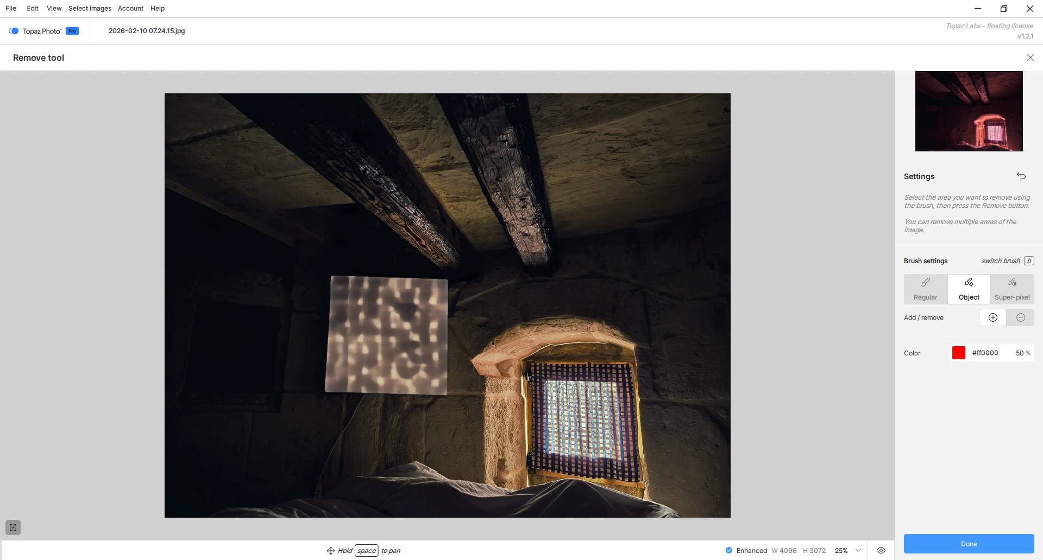The width and height of the screenshot is (1043, 560).
Task: Click the fit-to-screen icon at bottom left
Action: click(x=13, y=527)
